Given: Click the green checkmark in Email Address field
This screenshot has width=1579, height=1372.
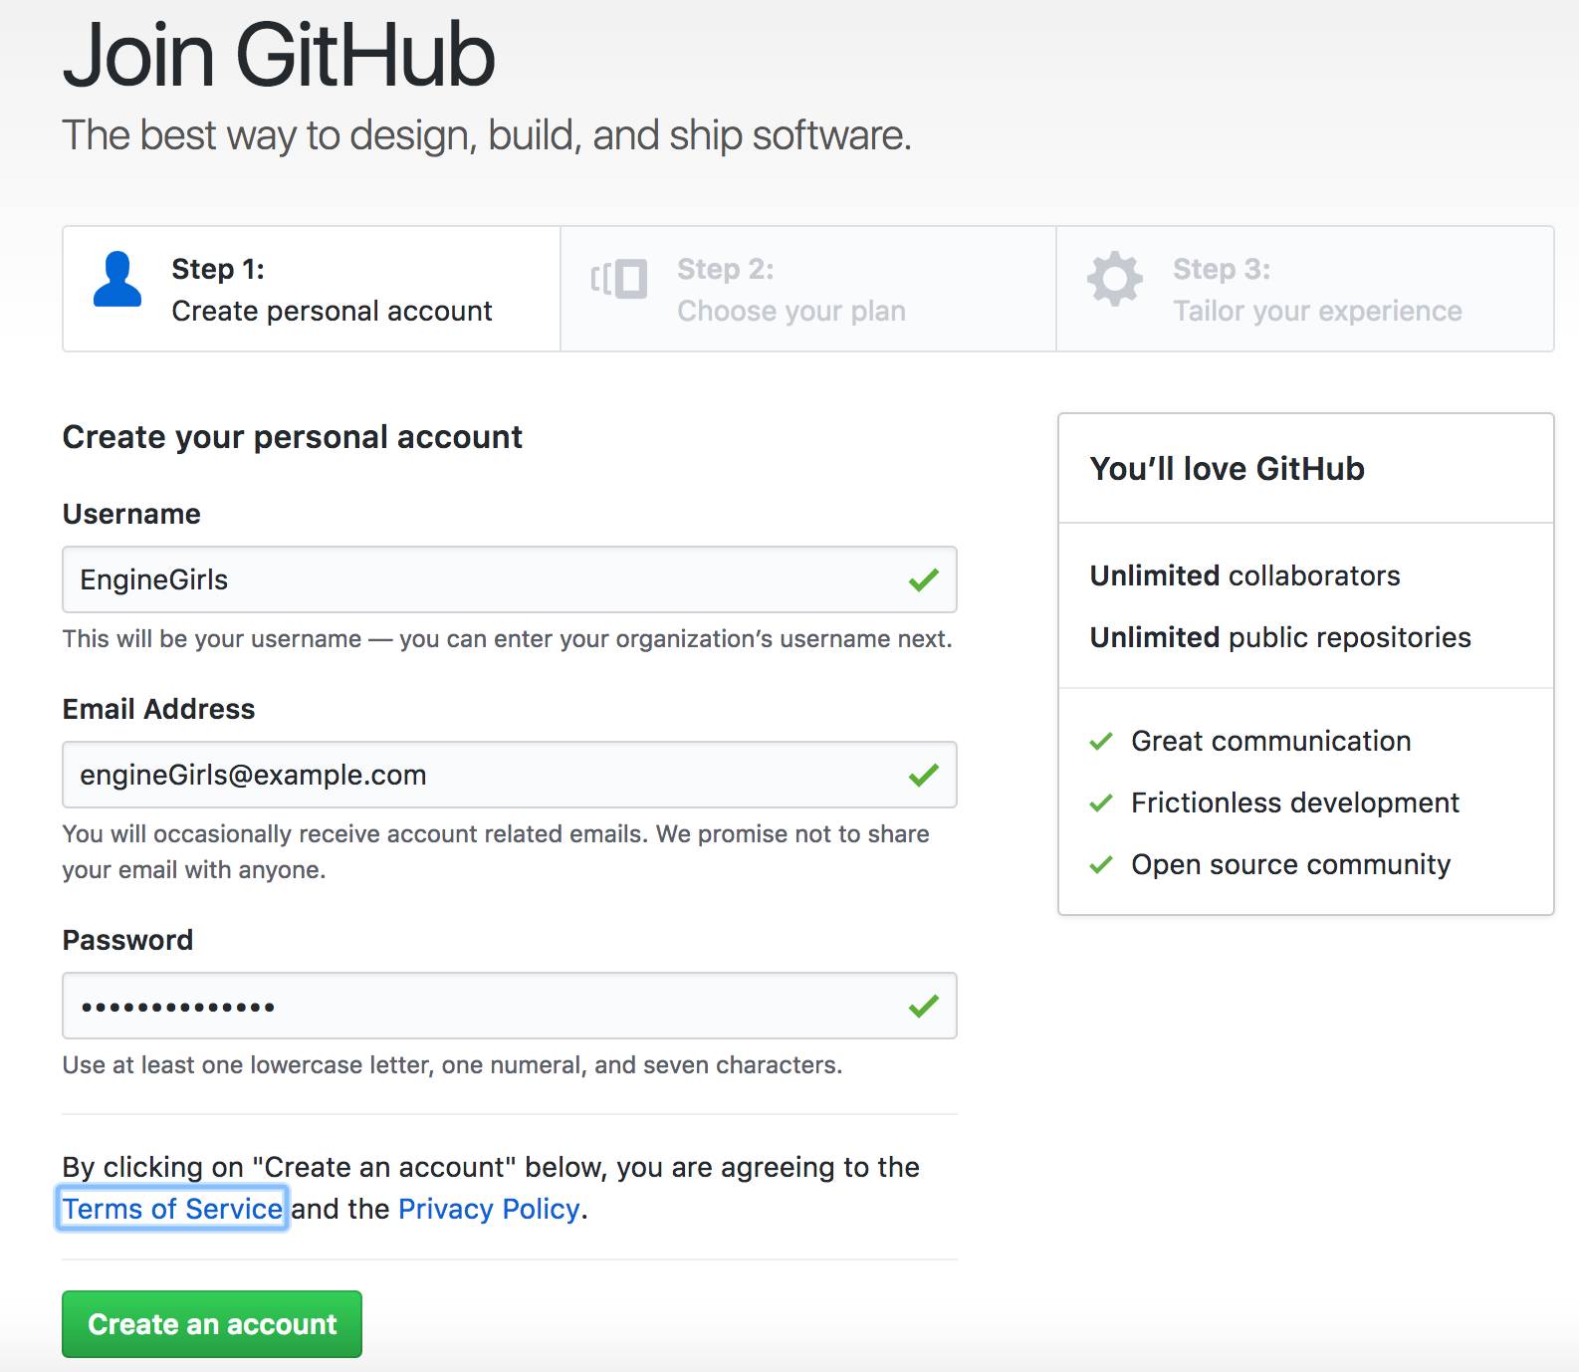Looking at the screenshot, I should [924, 775].
